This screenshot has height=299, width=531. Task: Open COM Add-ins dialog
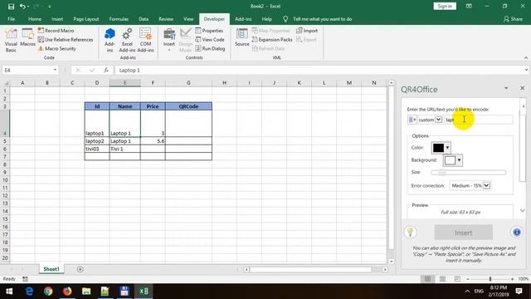click(x=146, y=41)
